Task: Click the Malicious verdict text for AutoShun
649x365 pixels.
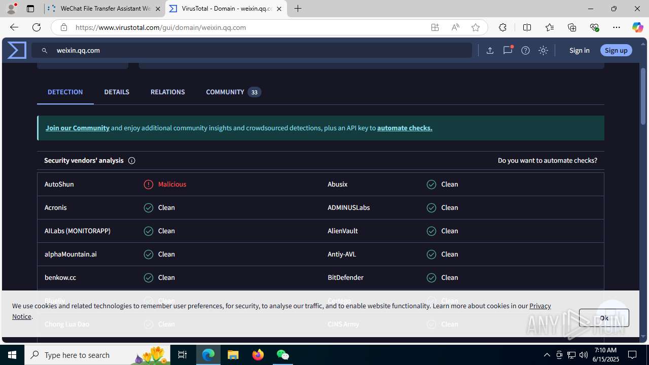Action: [172, 184]
